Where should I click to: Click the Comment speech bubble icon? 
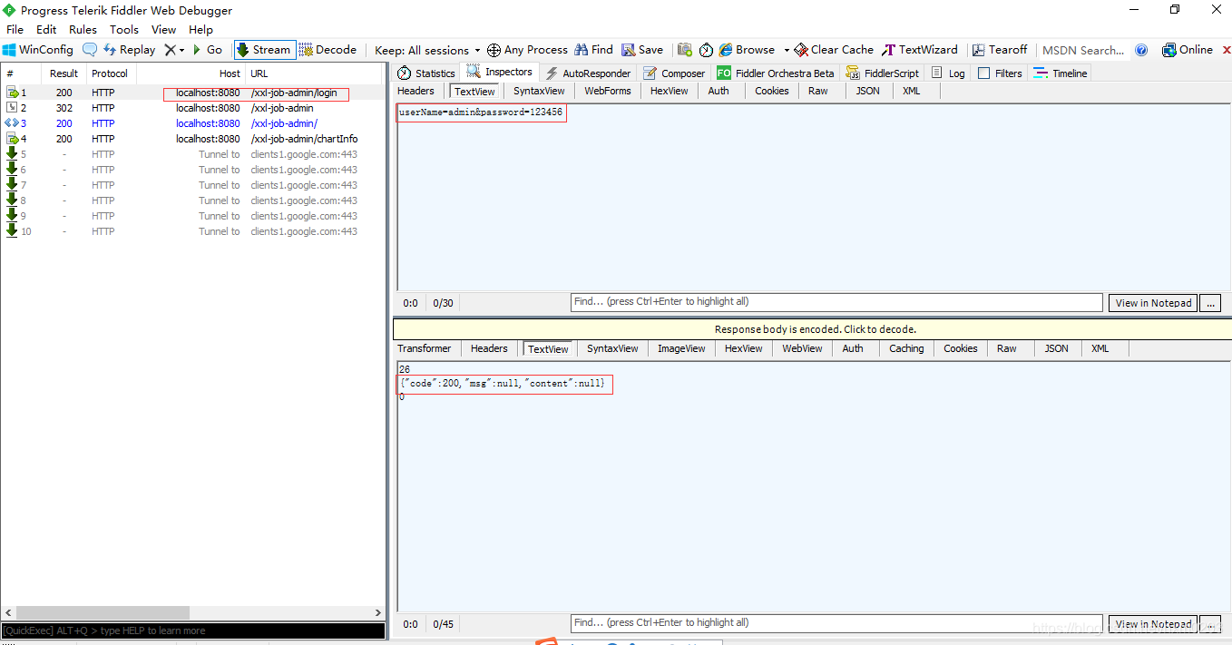90,50
